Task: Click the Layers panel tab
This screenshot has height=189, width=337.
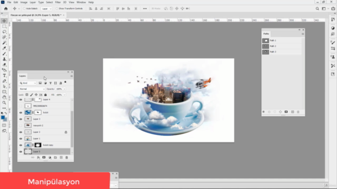Action: (x=22, y=76)
